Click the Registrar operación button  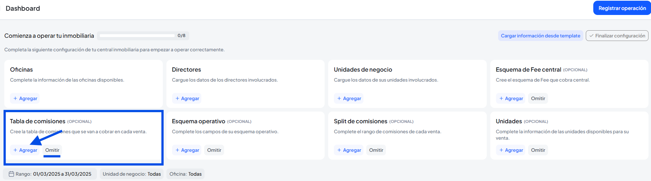pyautogui.click(x=622, y=8)
